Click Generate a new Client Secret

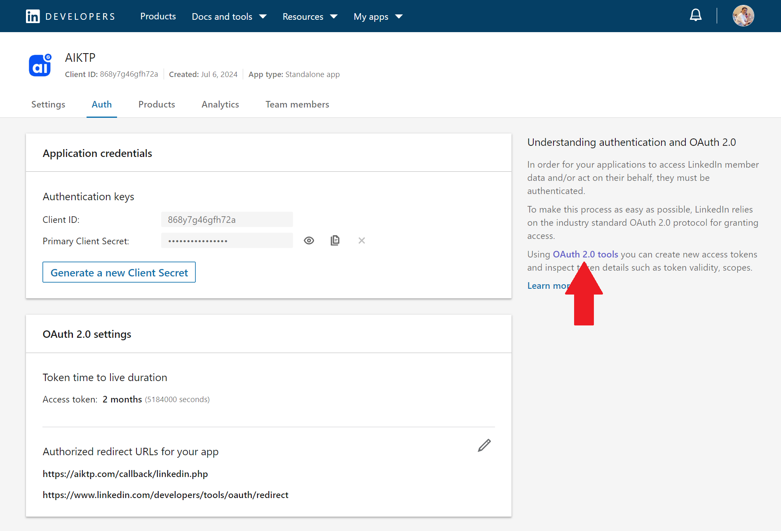(x=119, y=272)
